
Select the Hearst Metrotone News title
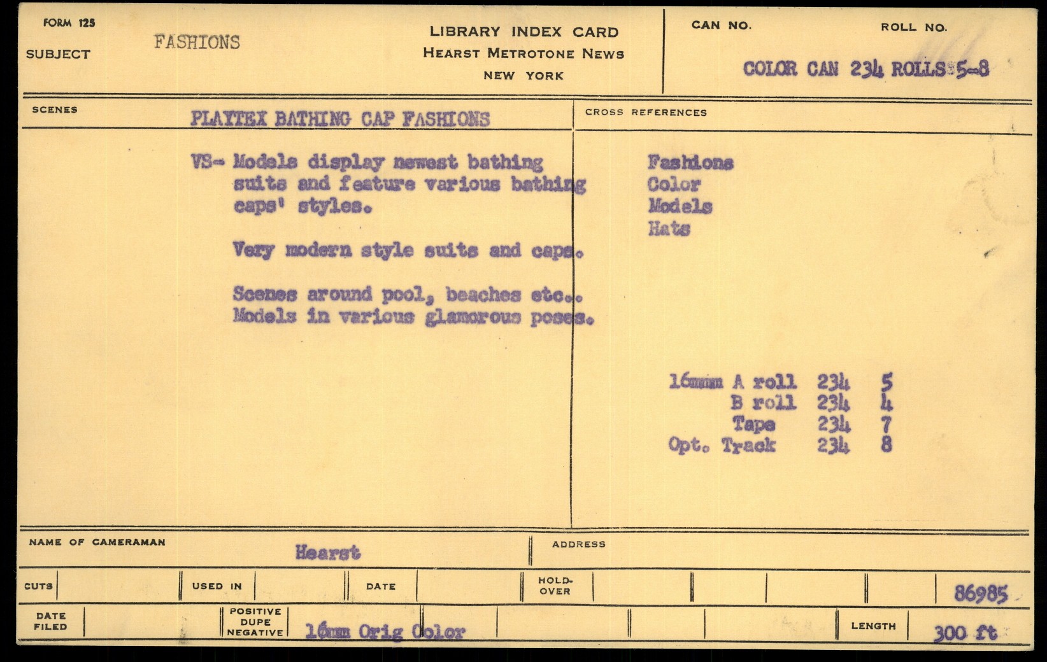click(x=523, y=53)
